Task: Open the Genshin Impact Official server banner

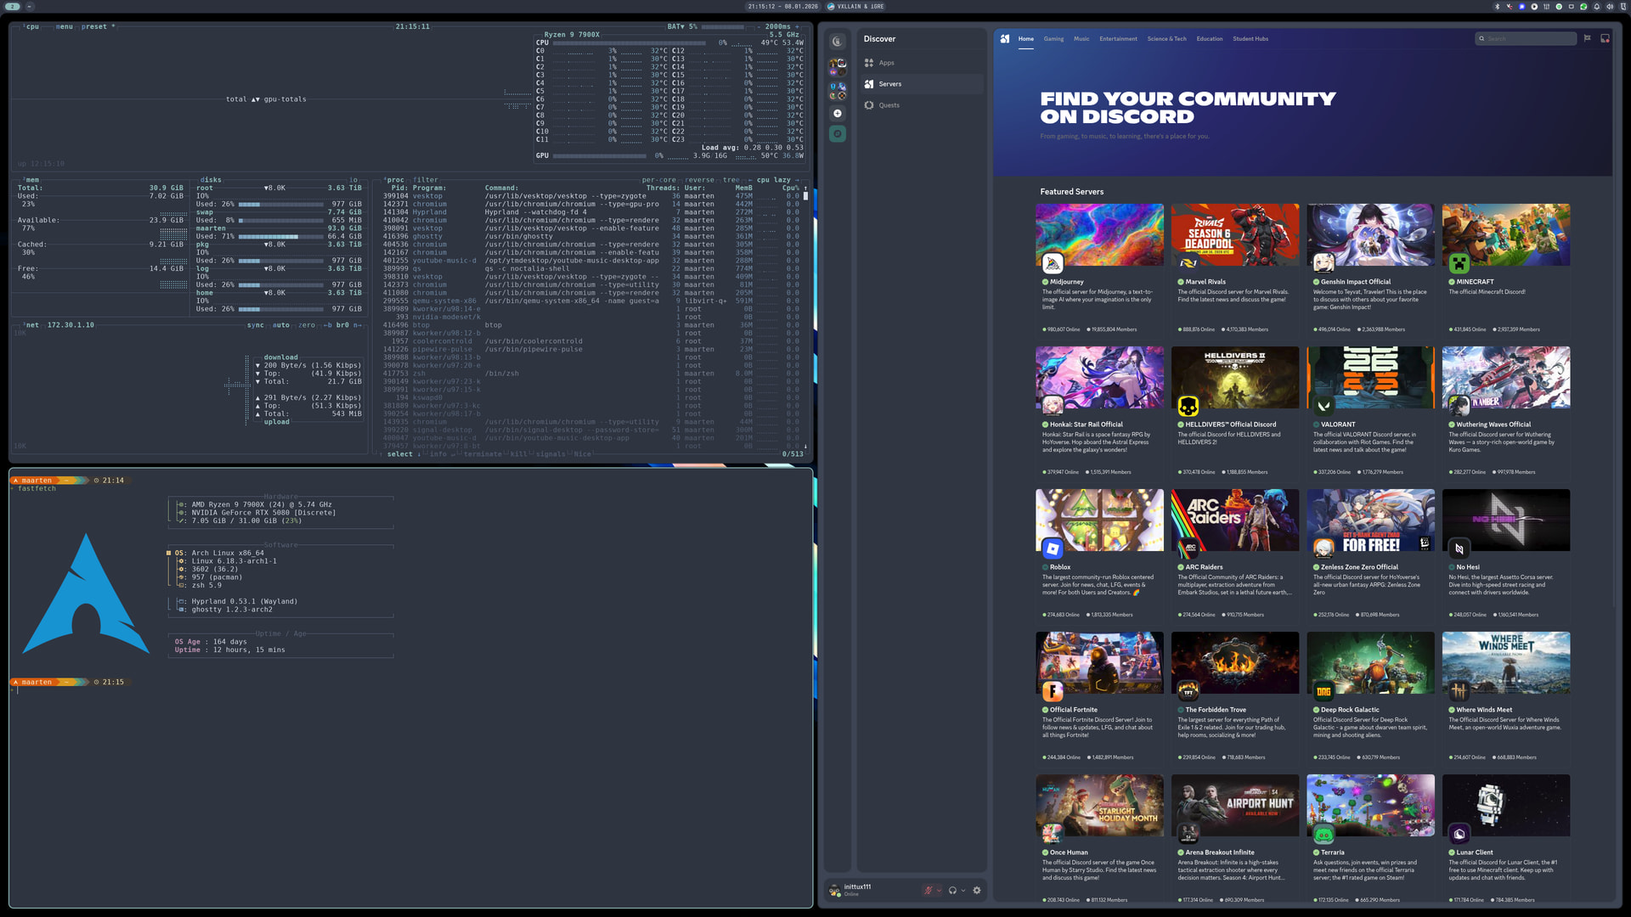Action: point(1370,235)
